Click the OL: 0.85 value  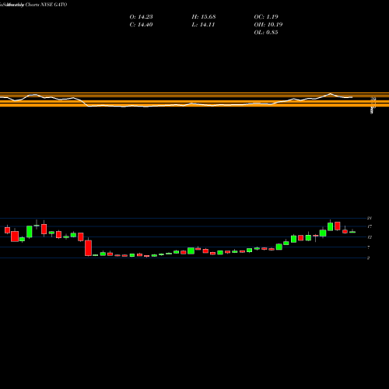pos(266,33)
